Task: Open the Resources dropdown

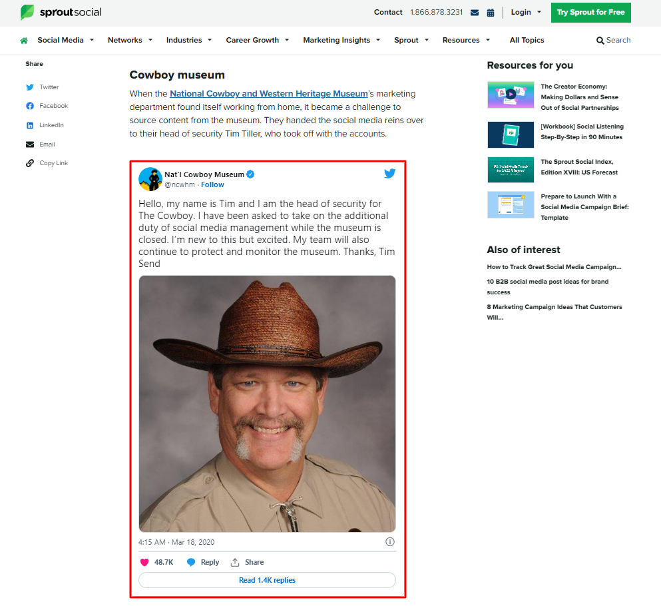Action: point(466,40)
